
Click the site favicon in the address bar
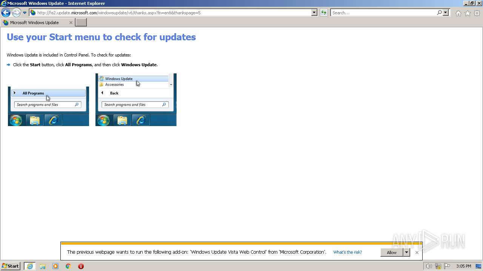(x=33, y=13)
